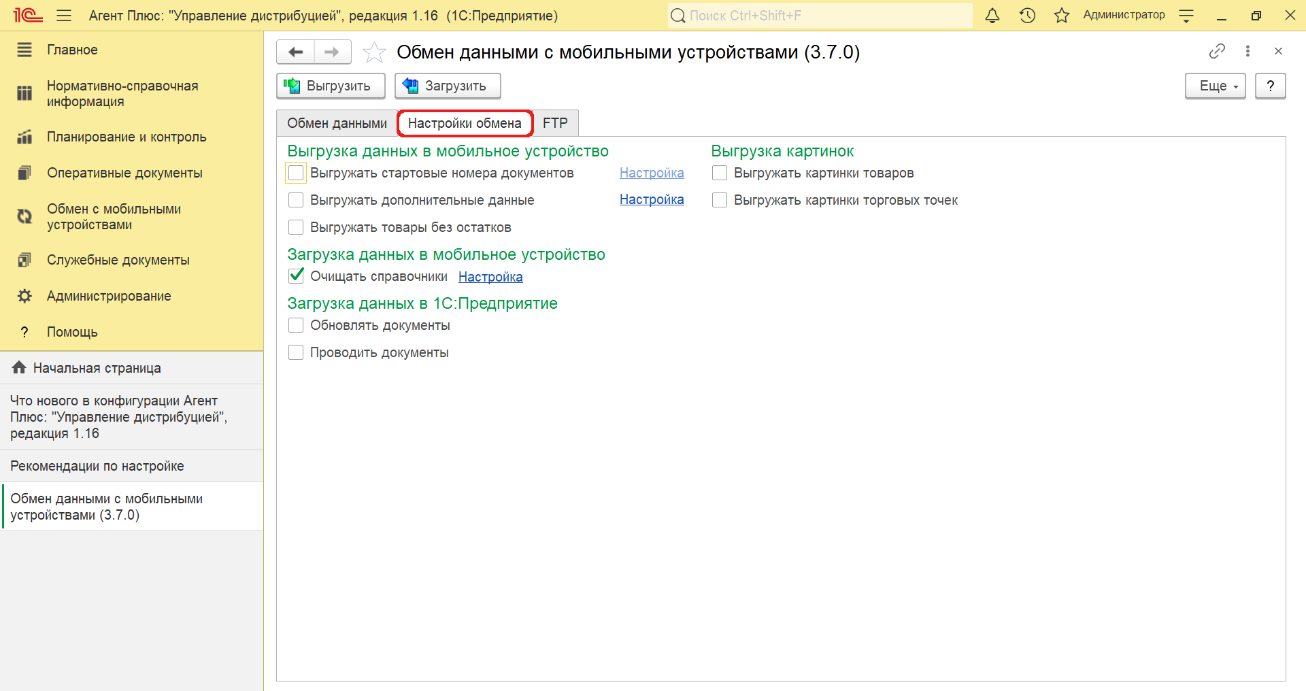Open form's three-dot options menu
This screenshot has width=1306, height=691.
pyautogui.click(x=1248, y=51)
